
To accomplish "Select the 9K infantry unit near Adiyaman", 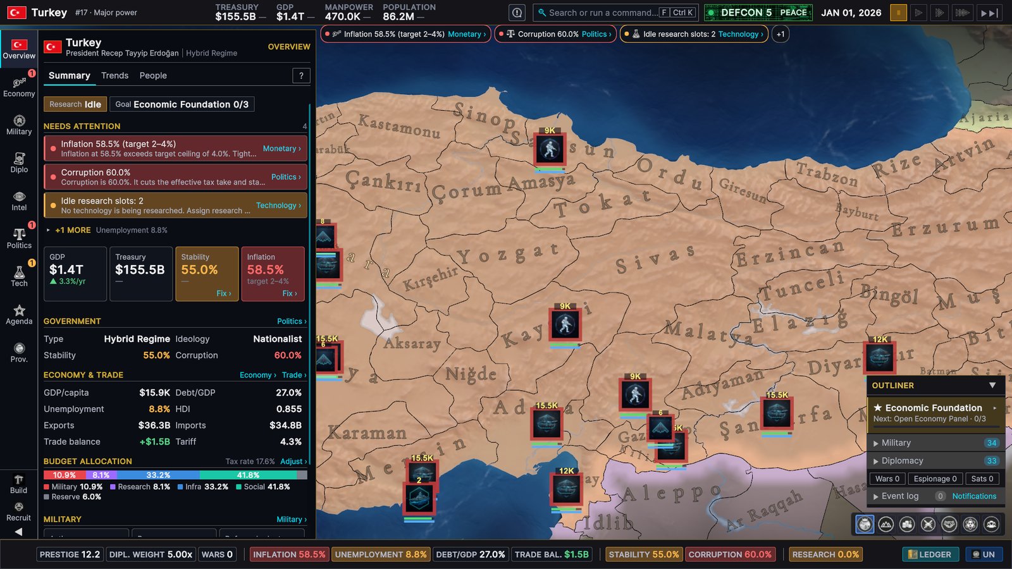I will click(635, 395).
